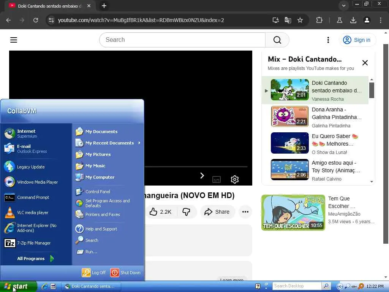Click the install app icon in address bar
The width and height of the screenshot is (389, 292).
point(276,20)
